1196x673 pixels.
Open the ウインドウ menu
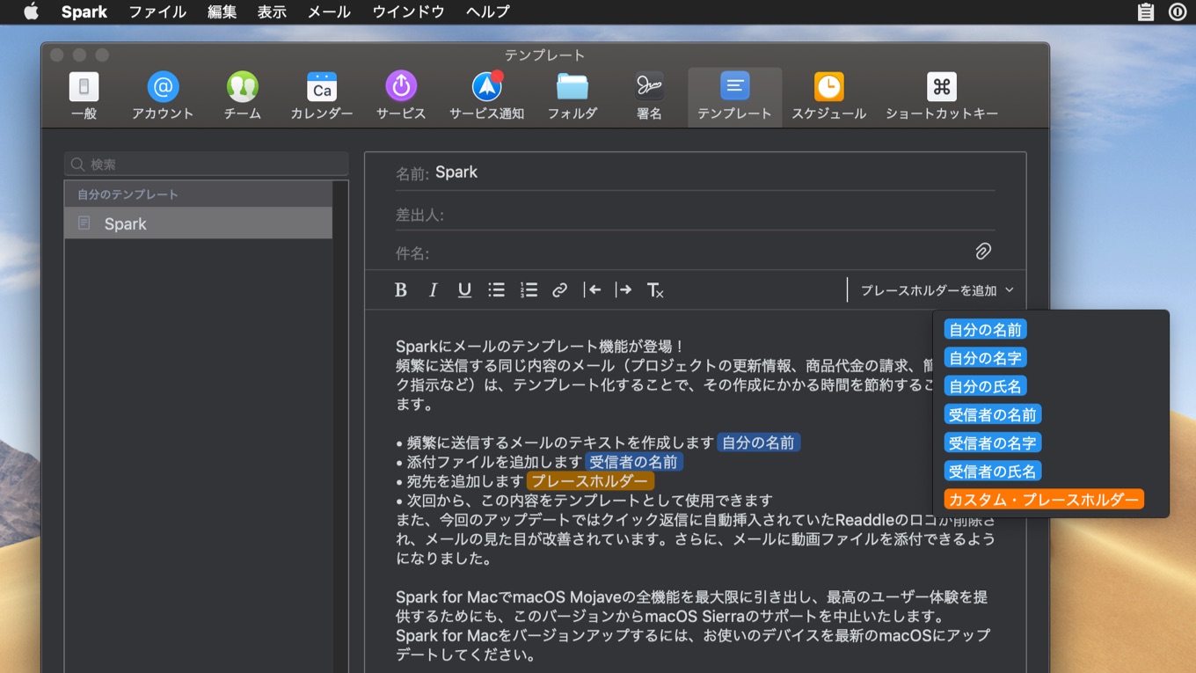(x=408, y=11)
